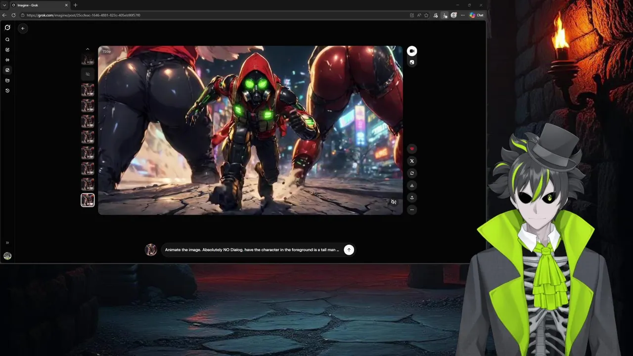Collapse the thumbnail list with up chevron
The height and width of the screenshot is (356, 633).
(x=88, y=49)
